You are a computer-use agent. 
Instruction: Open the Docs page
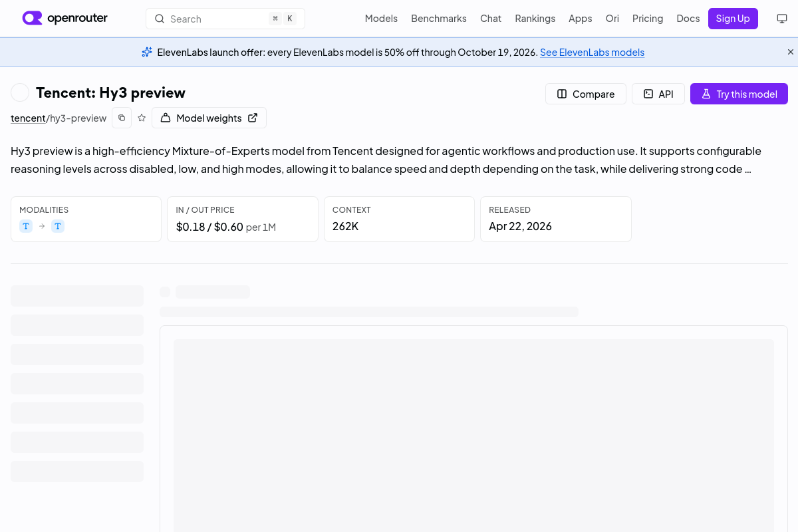click(688, 19)
